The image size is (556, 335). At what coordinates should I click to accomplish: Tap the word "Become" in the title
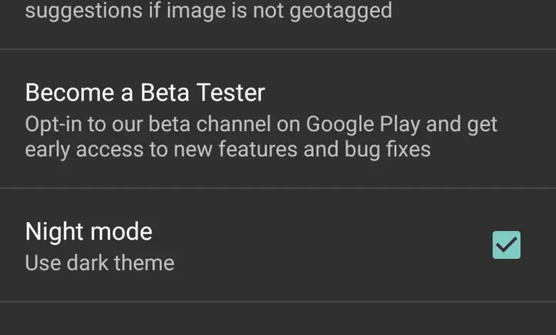69,93
